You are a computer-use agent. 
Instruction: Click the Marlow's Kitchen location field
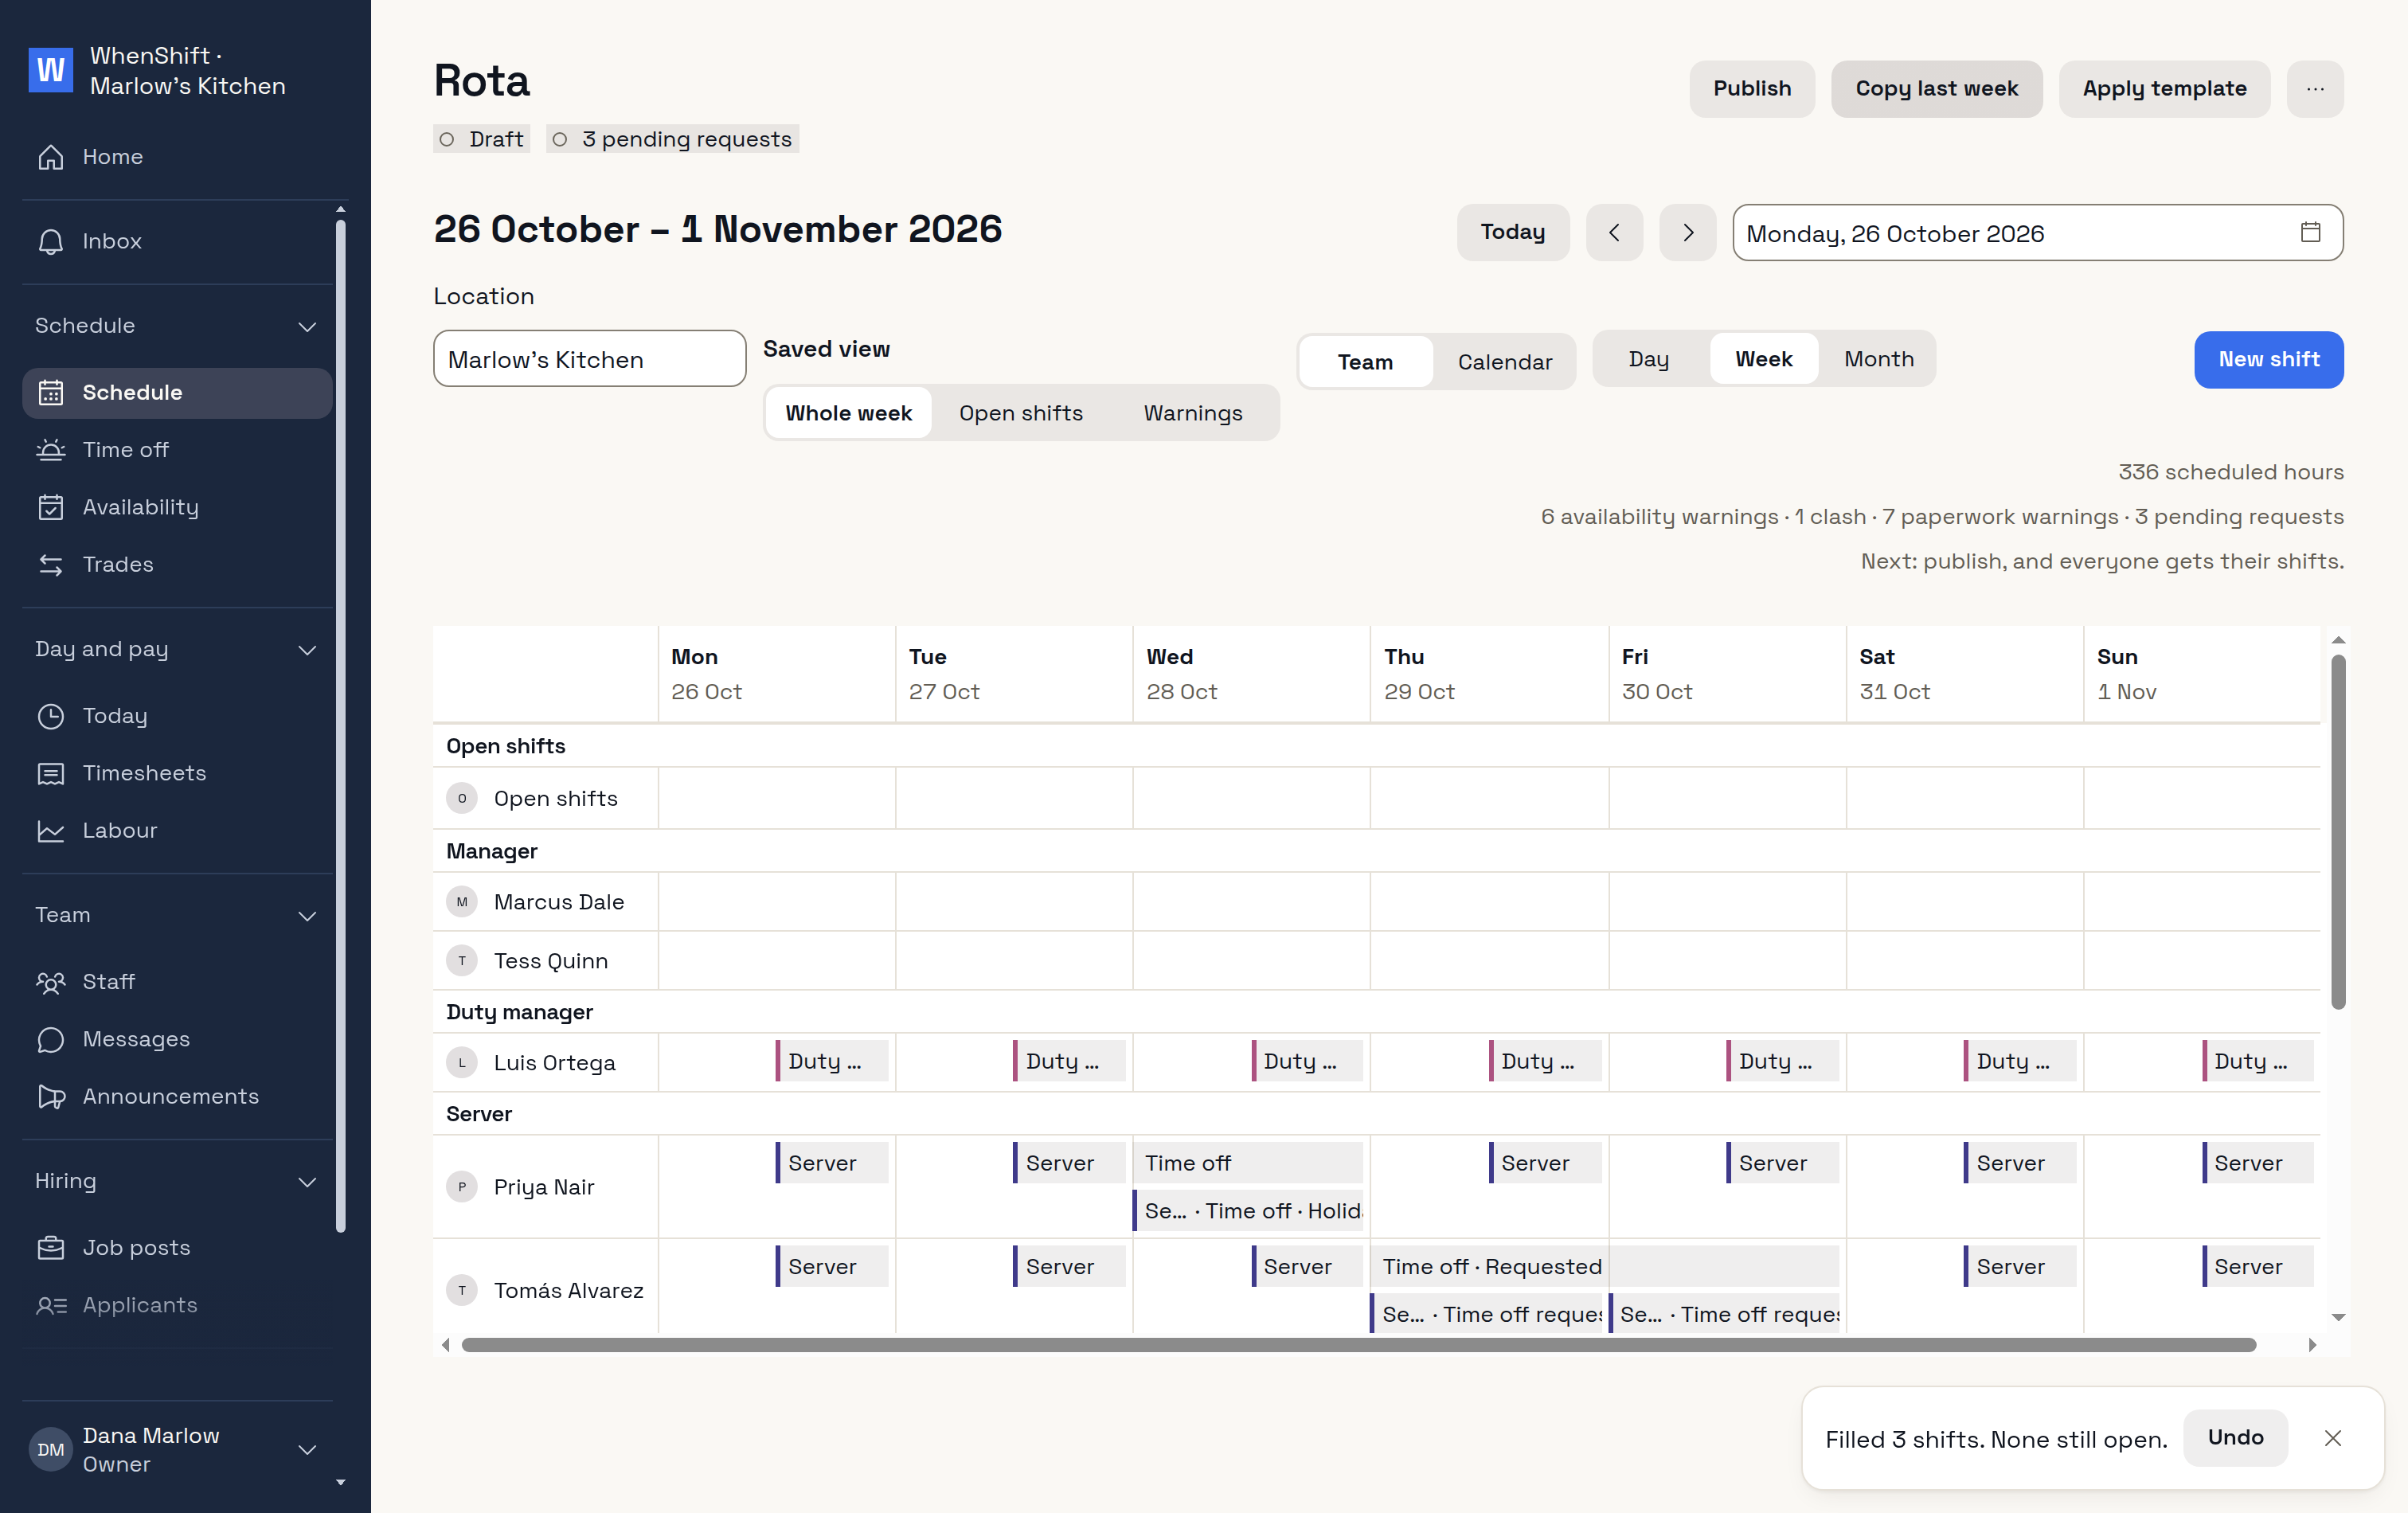point(590,359)
